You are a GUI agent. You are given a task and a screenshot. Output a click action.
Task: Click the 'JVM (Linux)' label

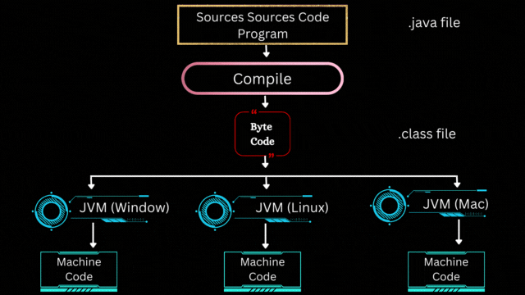coord(292,207)
